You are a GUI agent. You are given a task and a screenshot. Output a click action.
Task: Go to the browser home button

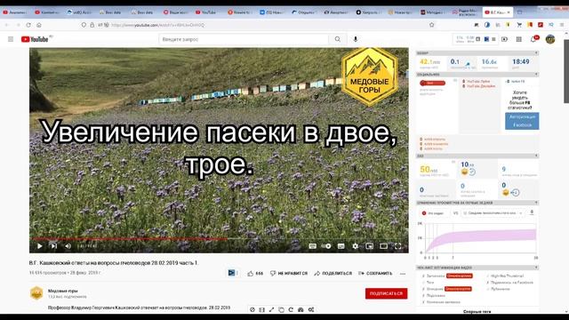pos(39,25)
